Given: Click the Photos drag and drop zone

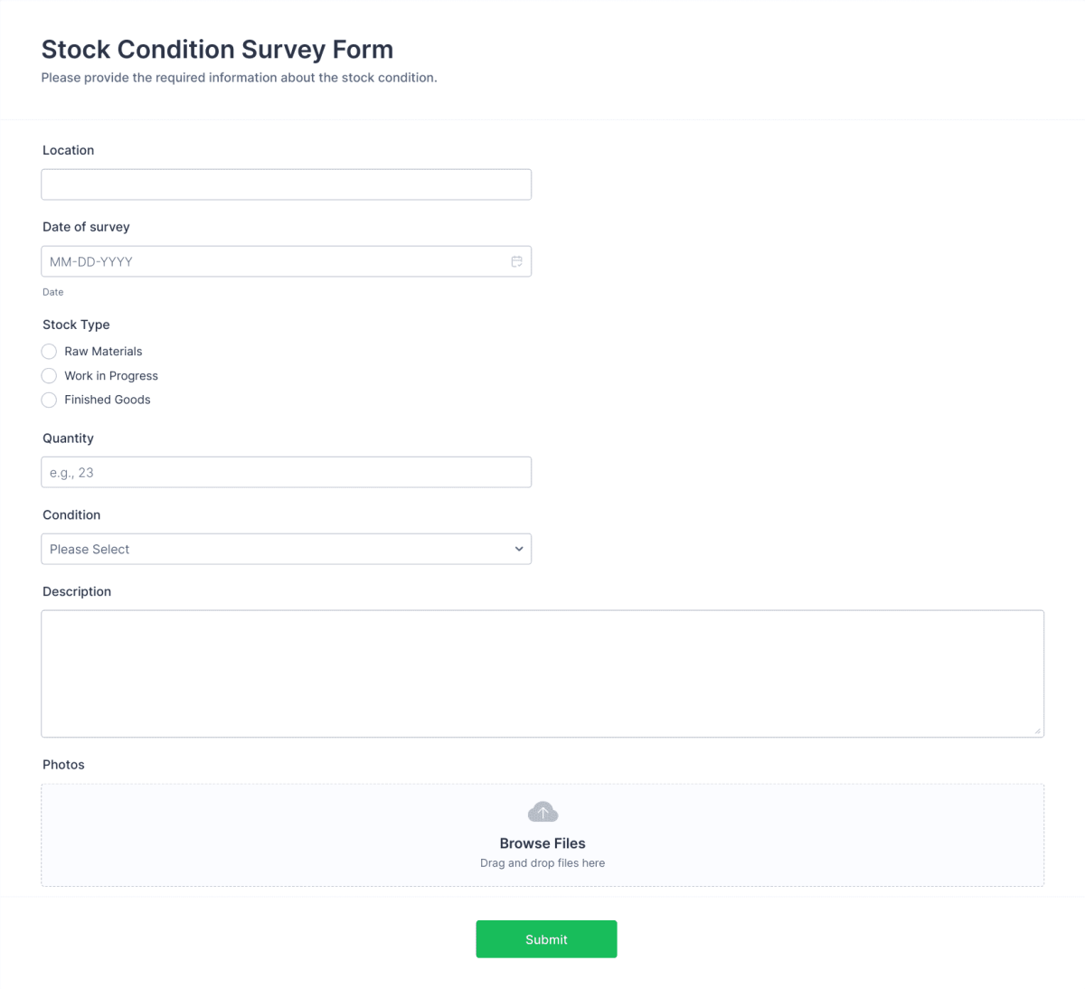Looking at the screenshot, I should coord(542,834).
